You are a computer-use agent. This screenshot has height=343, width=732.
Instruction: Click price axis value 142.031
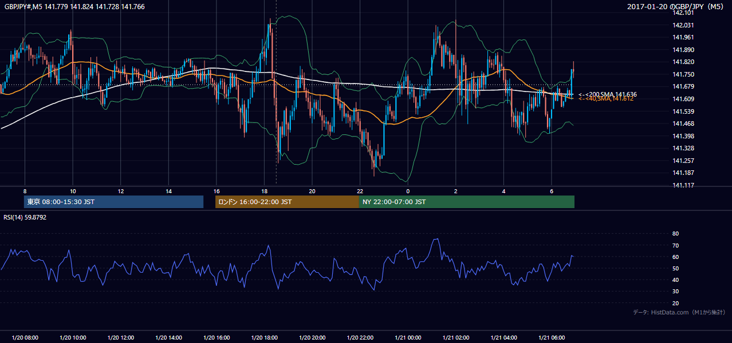(x=683, y=25)
